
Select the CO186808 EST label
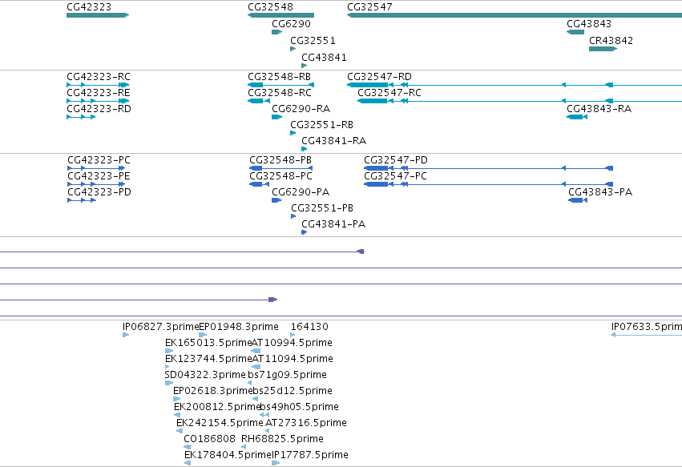[209, 439]
